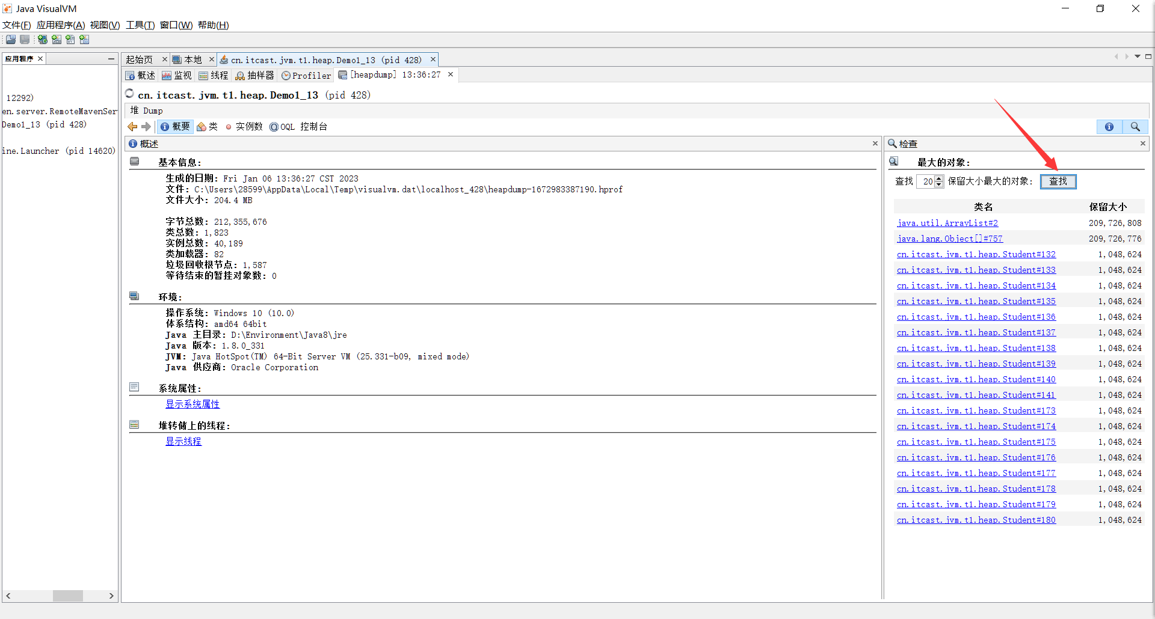Image resolution: width=1155 pixels, height=619 pixels.
Task: Click the last toolbar snapshot icon
Action: tap(84, 40)
